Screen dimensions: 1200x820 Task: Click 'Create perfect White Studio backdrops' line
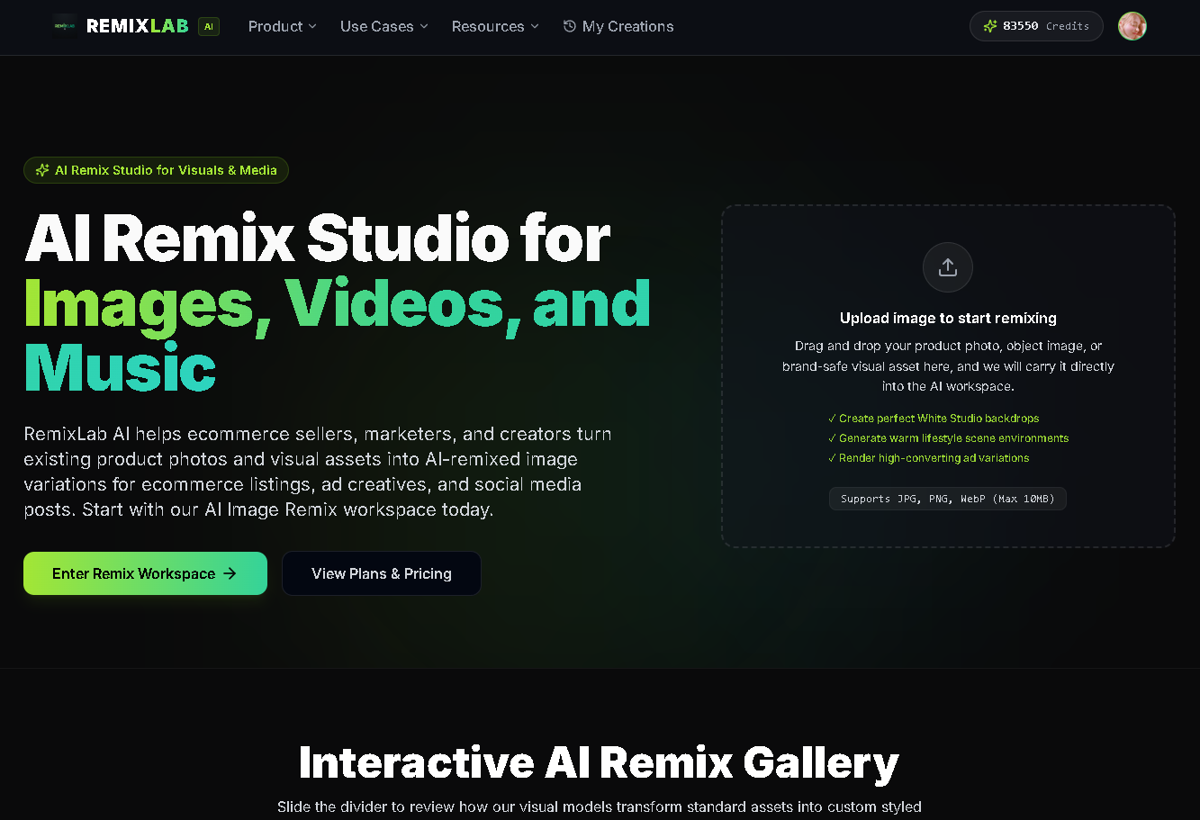coord(934,419)
